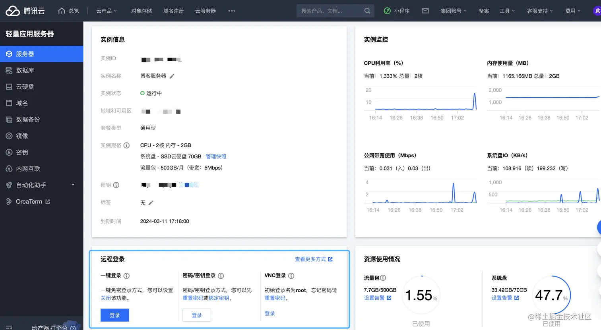Click the 绑定密钥 link
Viewport: 601px width, 330px height.
click(x=219, y=298)
